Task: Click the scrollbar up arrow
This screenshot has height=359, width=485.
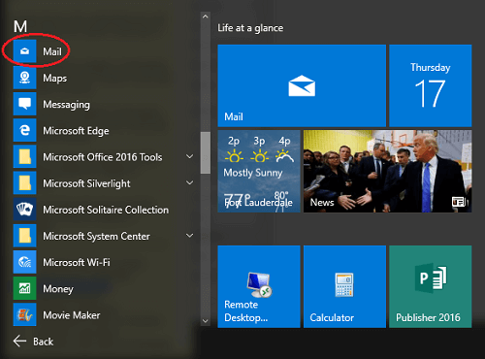Action: click(x=205, y=16)
